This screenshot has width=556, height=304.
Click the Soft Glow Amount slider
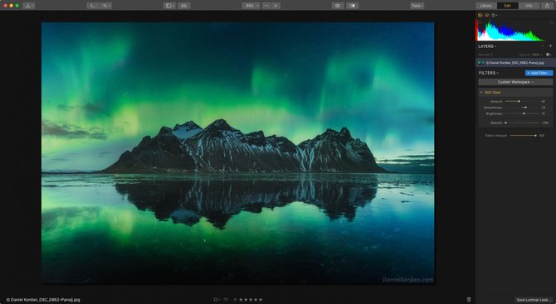point(522,102)
